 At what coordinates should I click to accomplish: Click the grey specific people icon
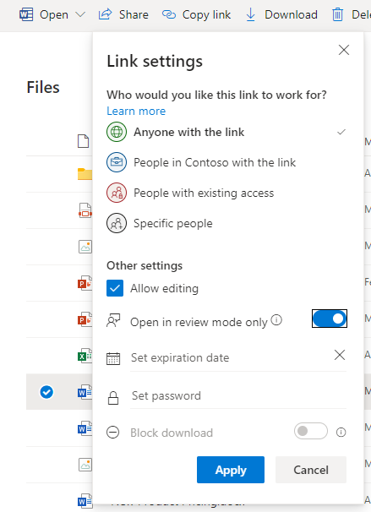coord(117,223)
